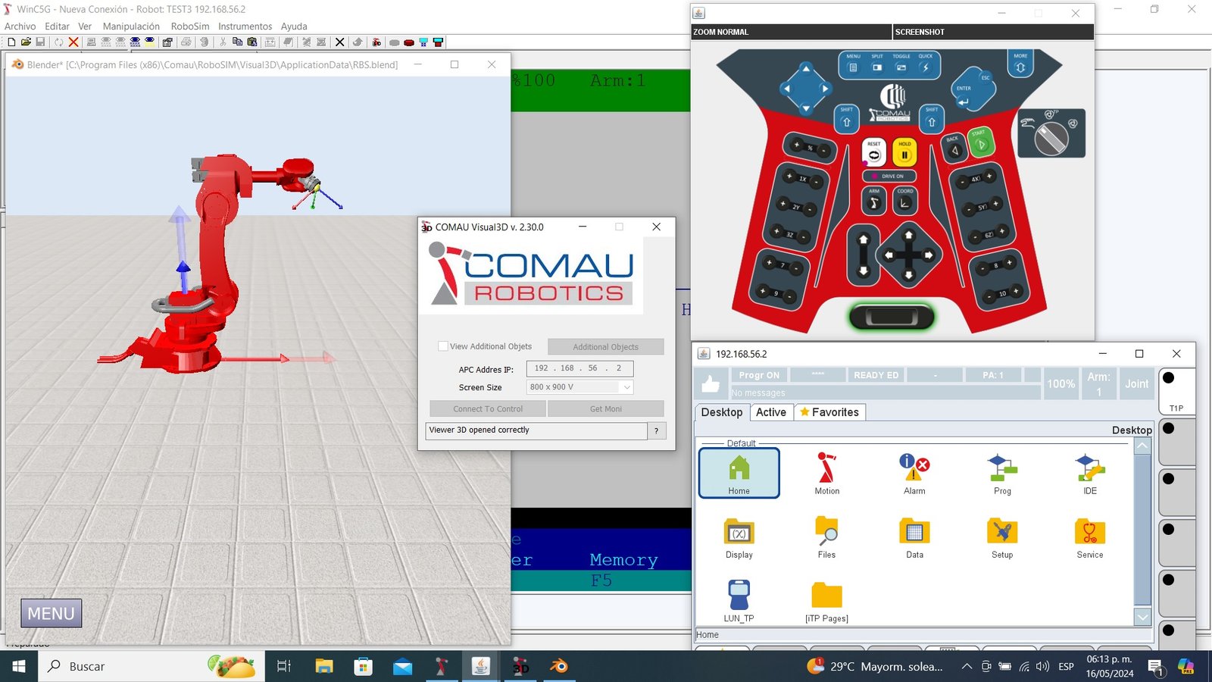Open the Prog page icon
The image size is (1212, 682).
(1002, 473)
